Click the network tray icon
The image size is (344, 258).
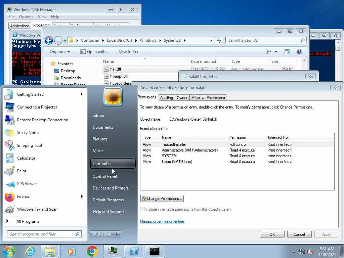pos(302,252)
